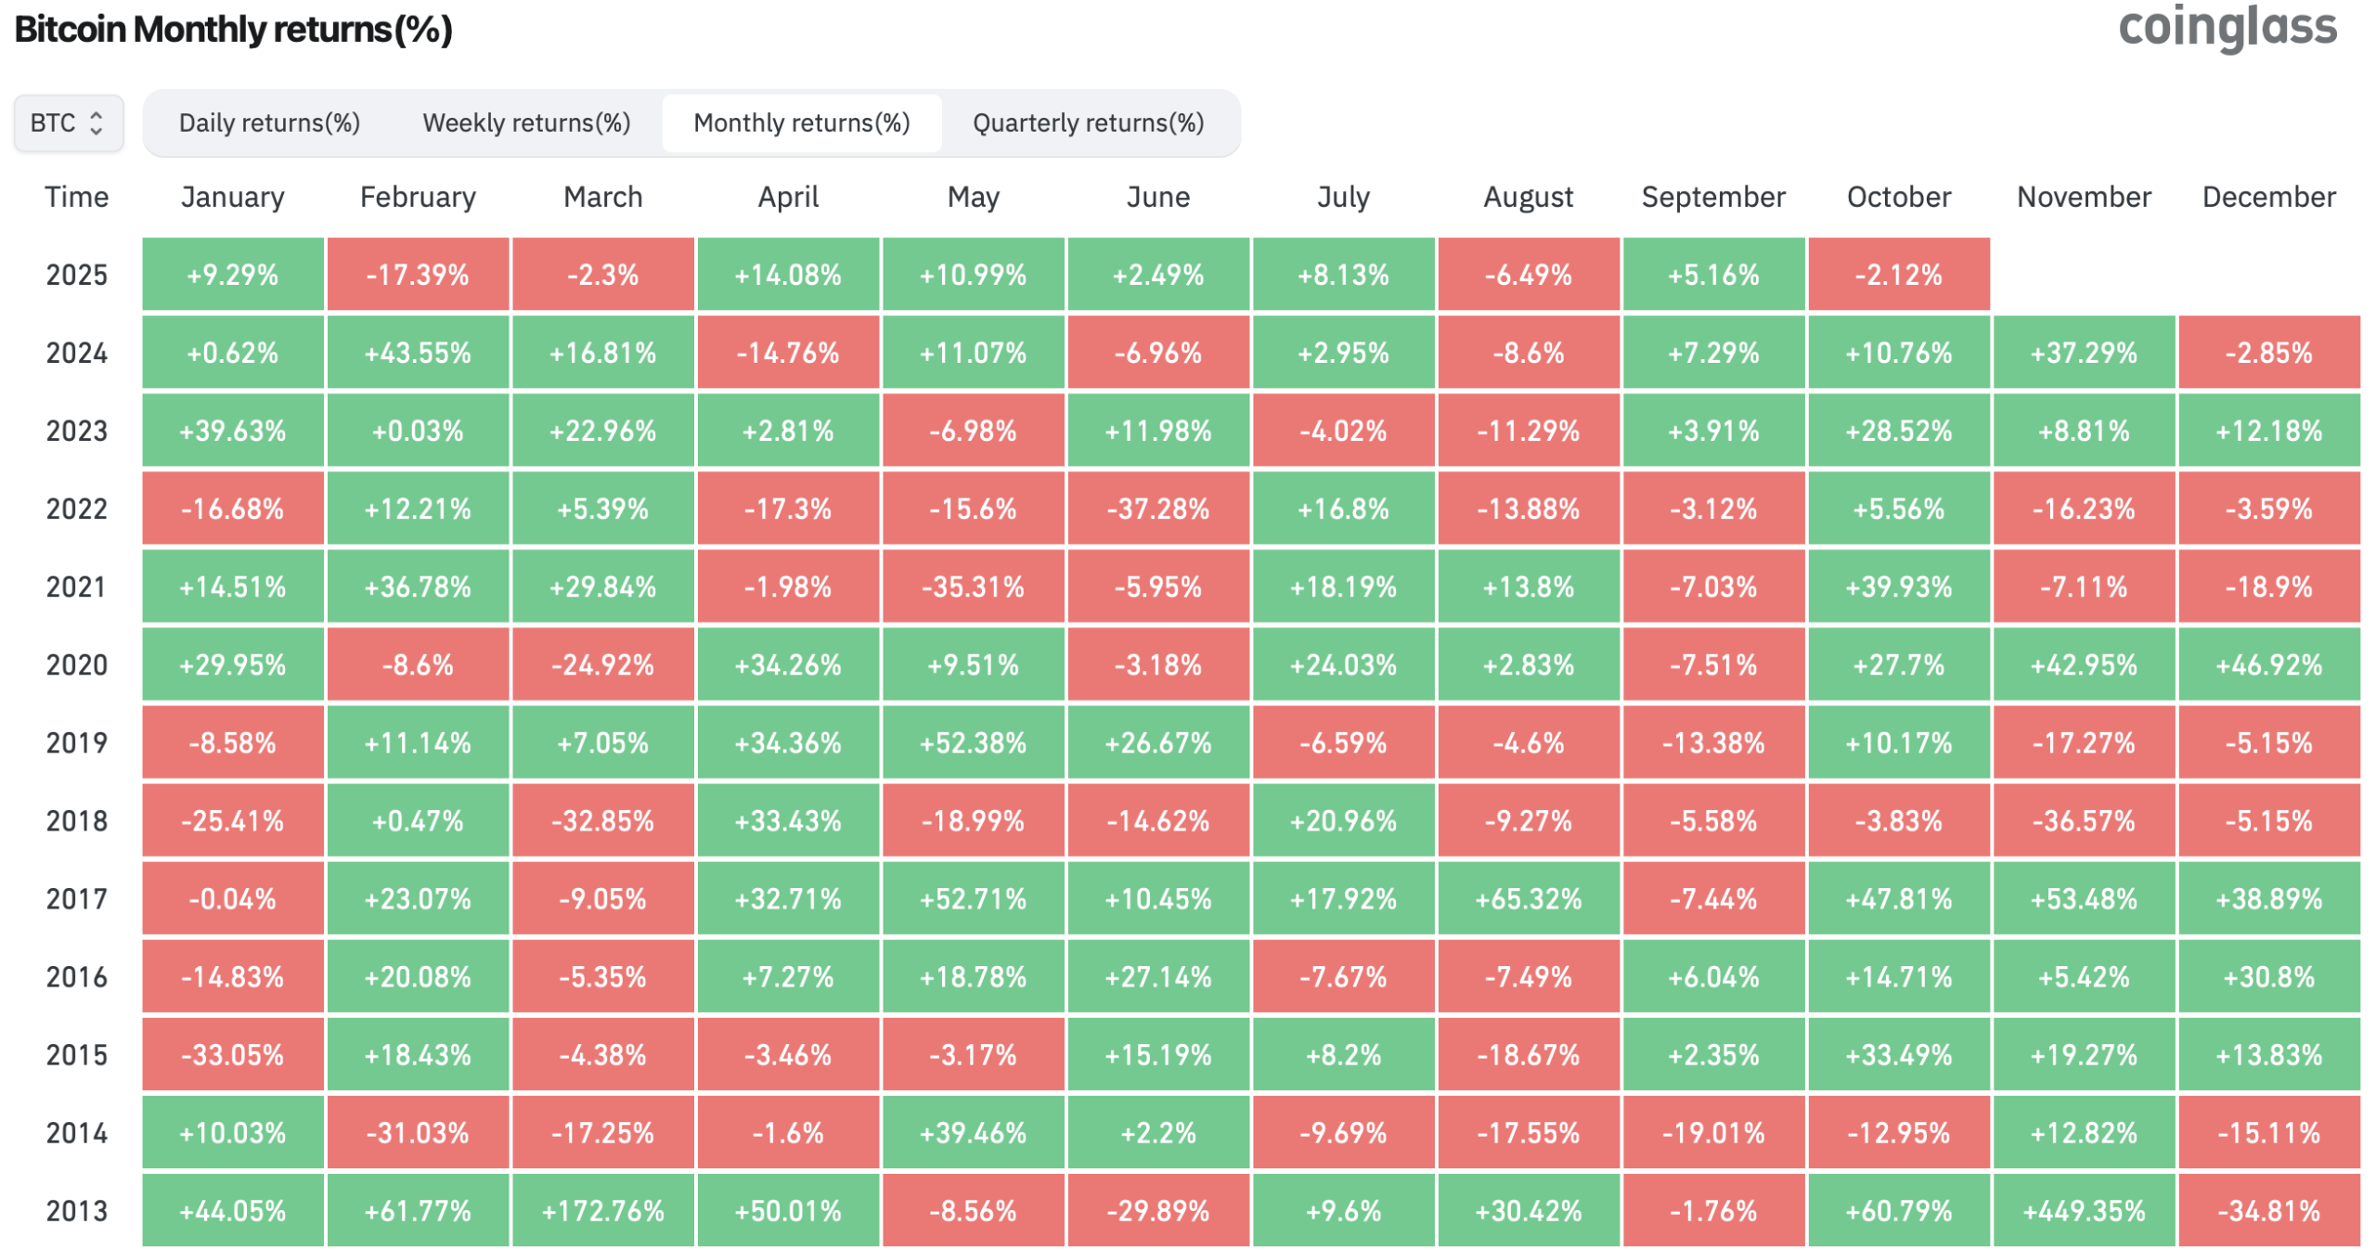Click the coinglass logo
This screenshot has width=2376, height=1250.
pyautogui.click(x=2227, y=26)
